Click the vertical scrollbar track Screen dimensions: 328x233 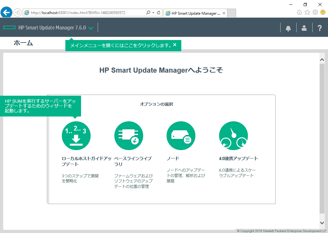[x=322, y=139]
